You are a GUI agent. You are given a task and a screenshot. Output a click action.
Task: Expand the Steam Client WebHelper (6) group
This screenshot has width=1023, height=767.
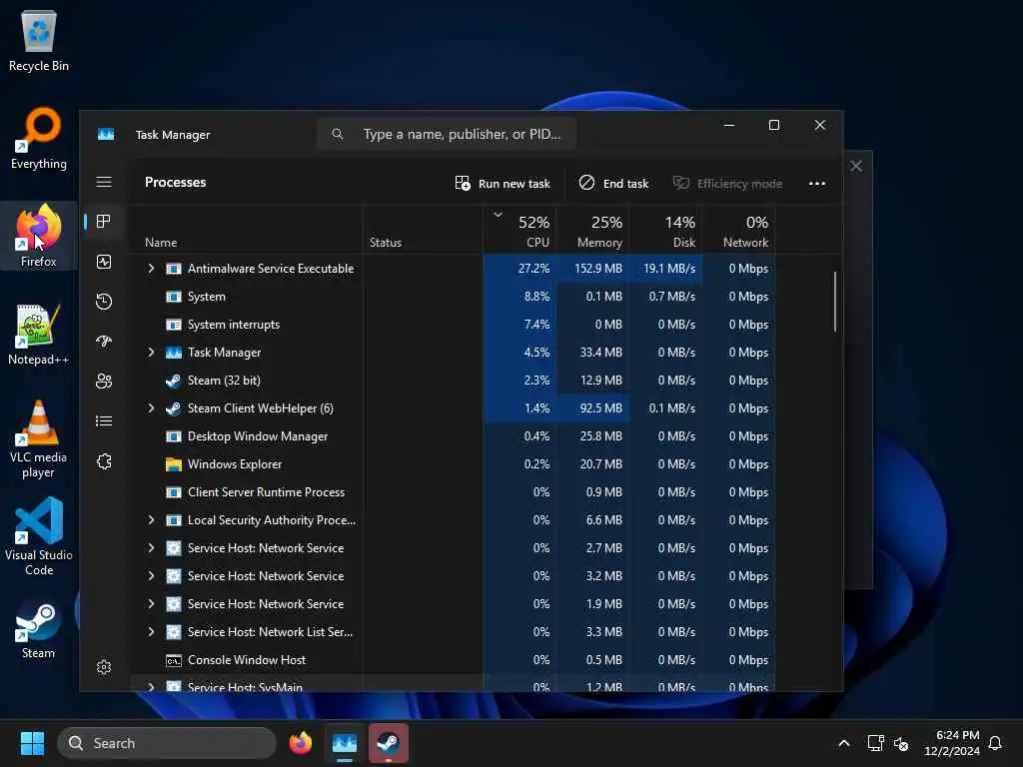(151, 408)
